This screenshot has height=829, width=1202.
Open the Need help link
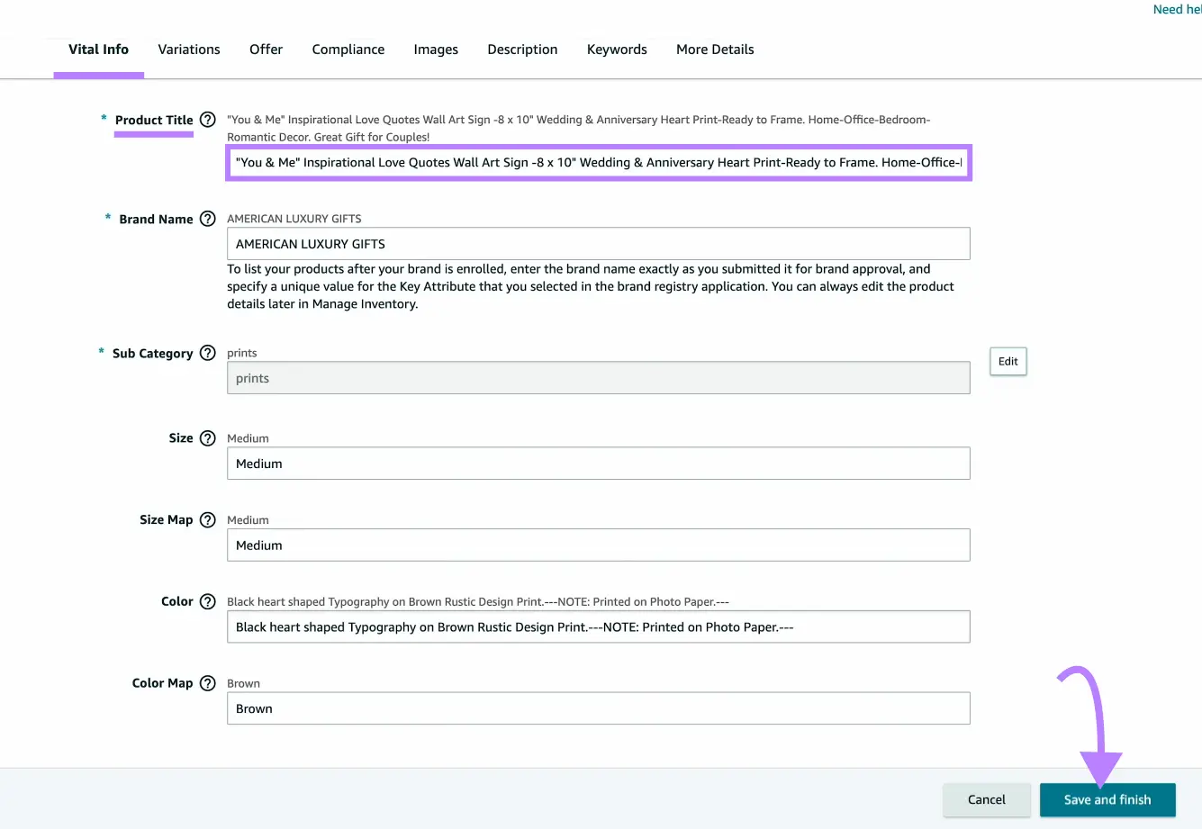point(1176,9)
